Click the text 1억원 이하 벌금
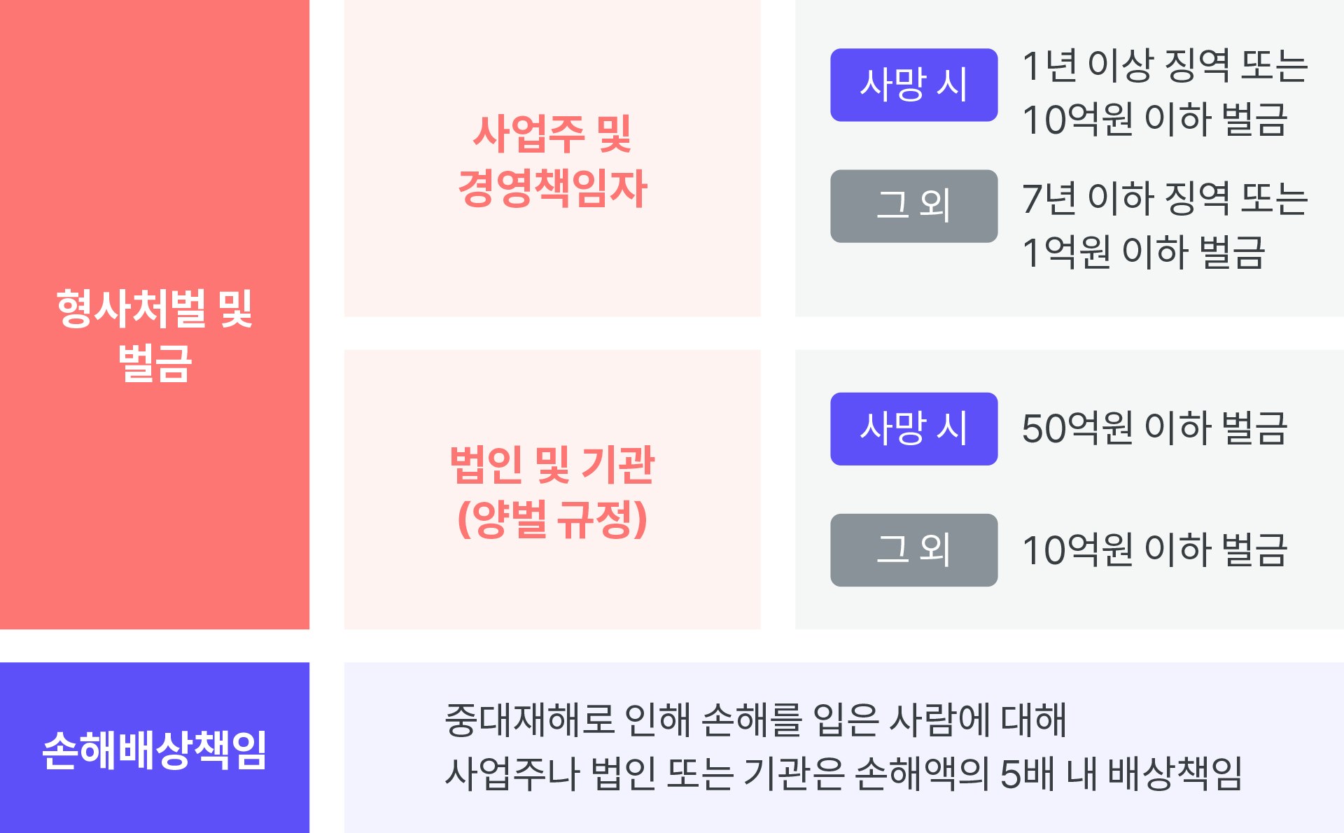The height and width of the screenshot is (833, 1344). click(x=1144, y=252)
